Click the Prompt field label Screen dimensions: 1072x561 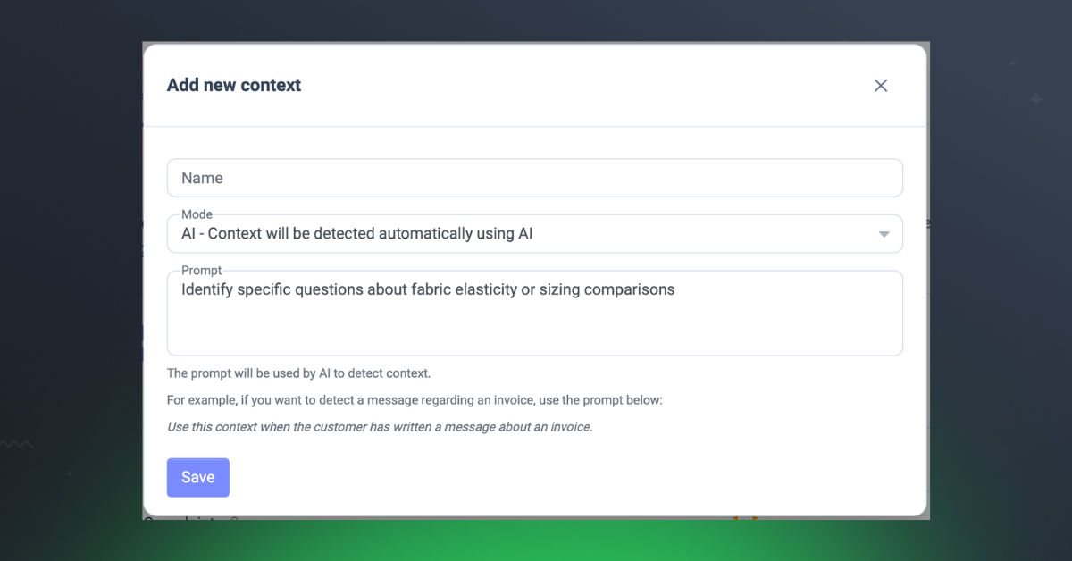pos(201,271)
